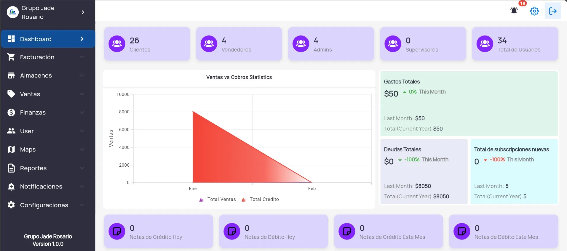
Task: Open the notifications bell icon
Action: 514,11
